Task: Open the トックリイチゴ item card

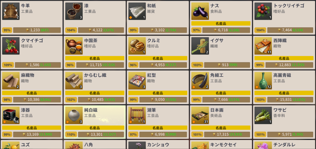Action: 284,18
